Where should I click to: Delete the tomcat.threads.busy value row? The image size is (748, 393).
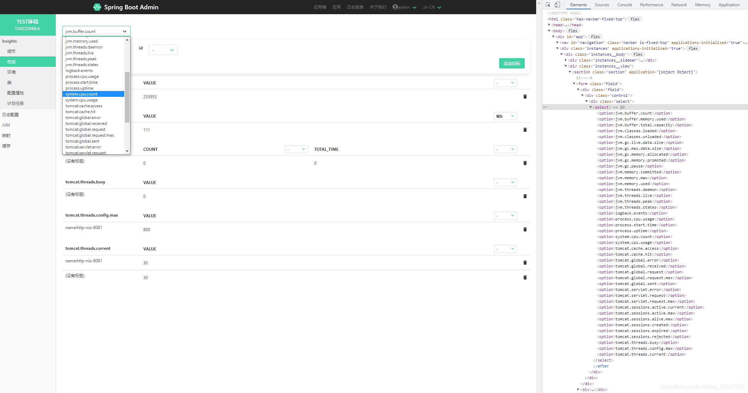(x=525, y=196)
